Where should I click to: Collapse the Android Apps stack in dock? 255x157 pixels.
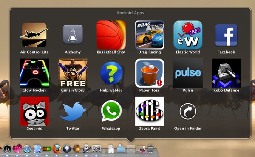pyautogui.click(x=131, y=149)
